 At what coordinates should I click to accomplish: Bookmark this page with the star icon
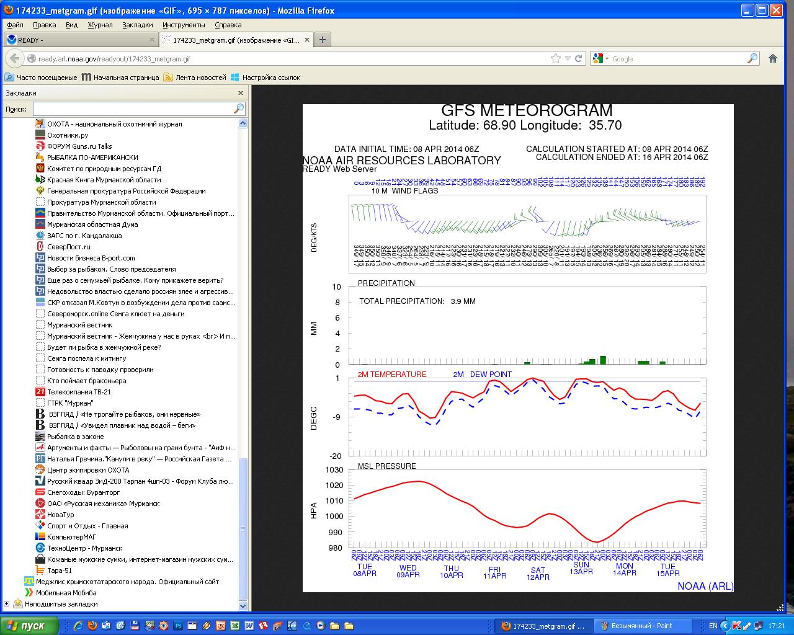tap(555, 58)
